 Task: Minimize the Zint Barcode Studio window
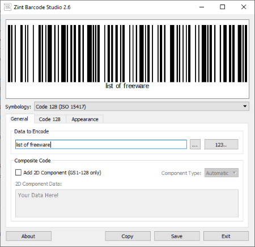202,7
